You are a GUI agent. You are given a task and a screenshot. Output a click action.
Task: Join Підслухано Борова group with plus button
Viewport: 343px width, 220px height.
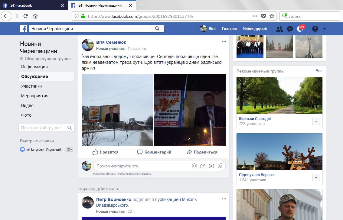316,177
